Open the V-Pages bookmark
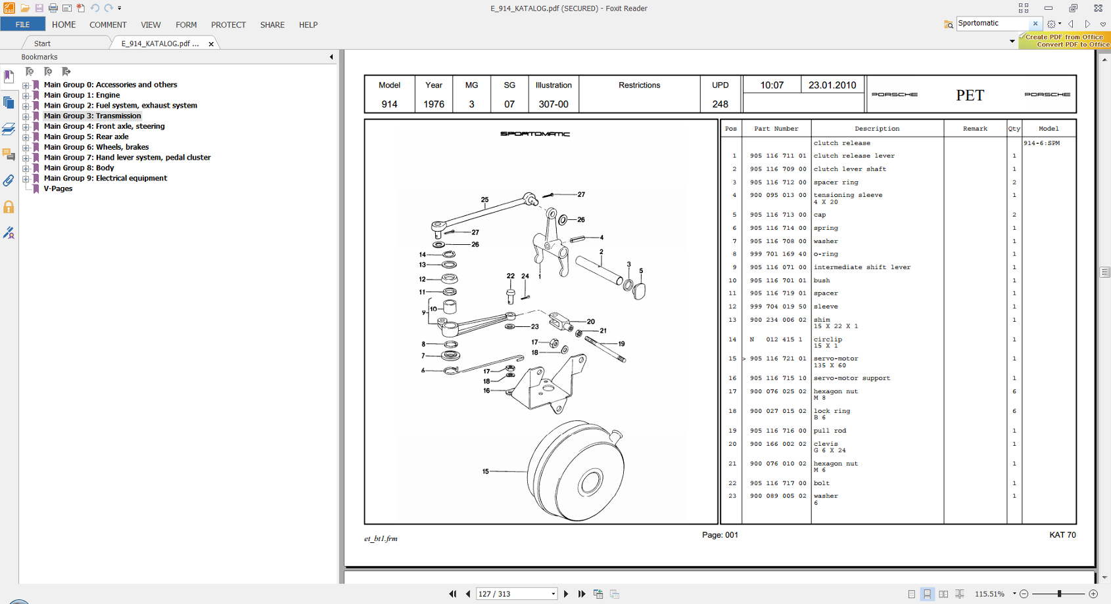 click(58, 188)
